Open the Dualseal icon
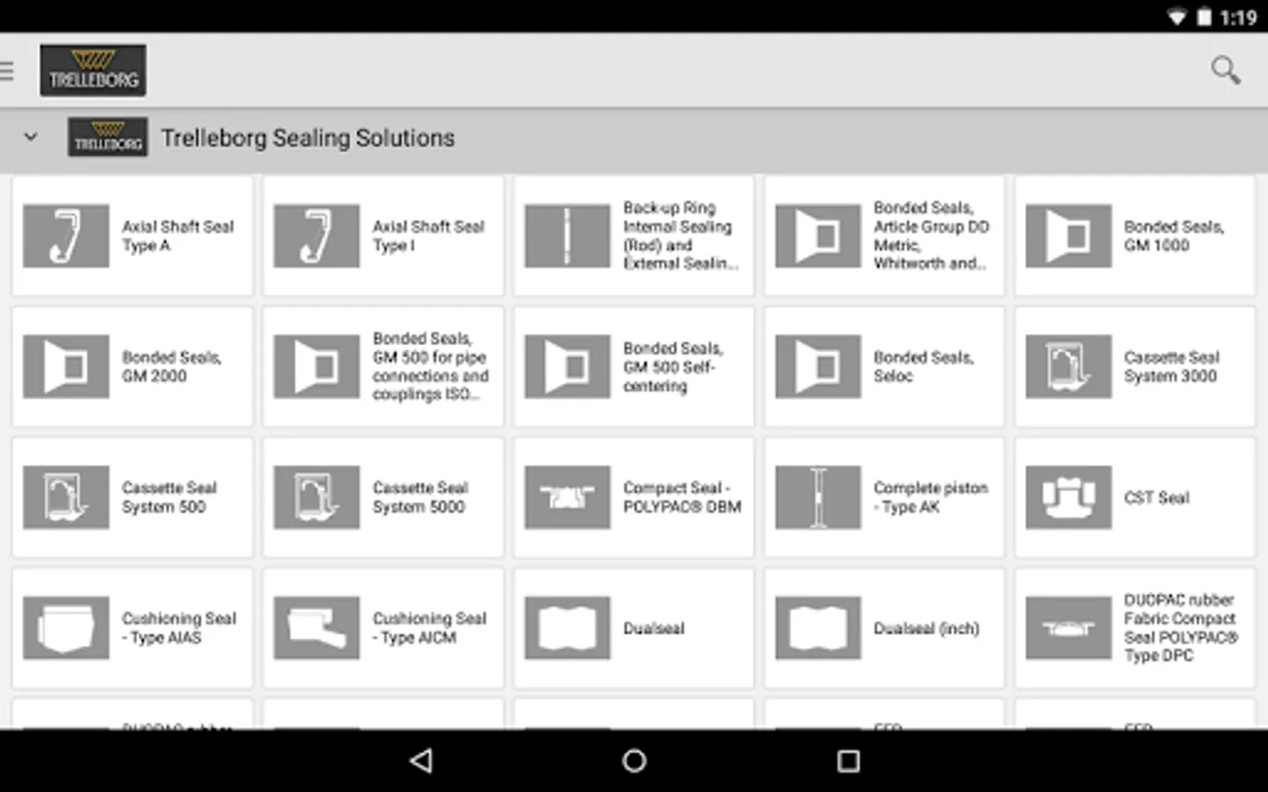Screen dimensions: 1268x792 (x=568, y=628)
